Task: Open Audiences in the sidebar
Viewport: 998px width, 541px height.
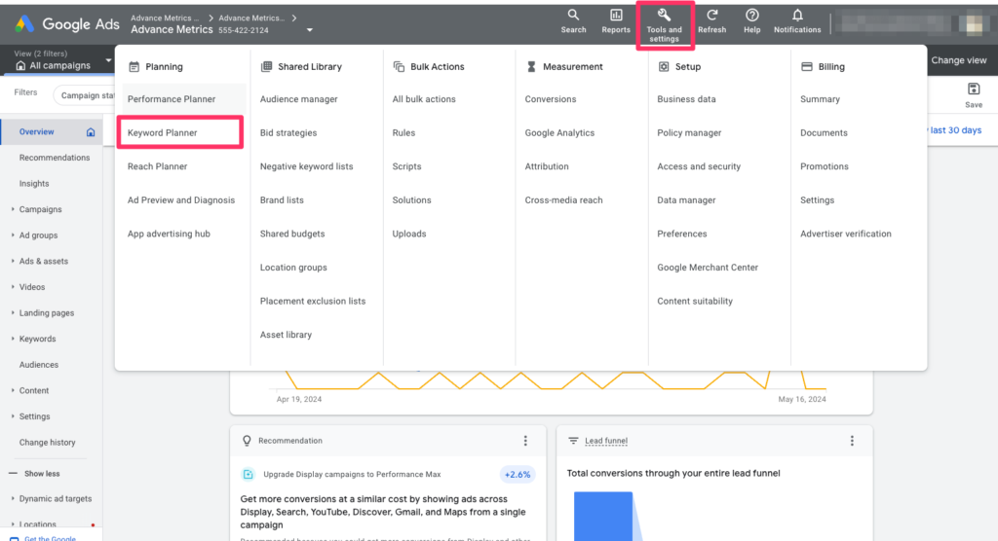Action: [x=38, y=365]
